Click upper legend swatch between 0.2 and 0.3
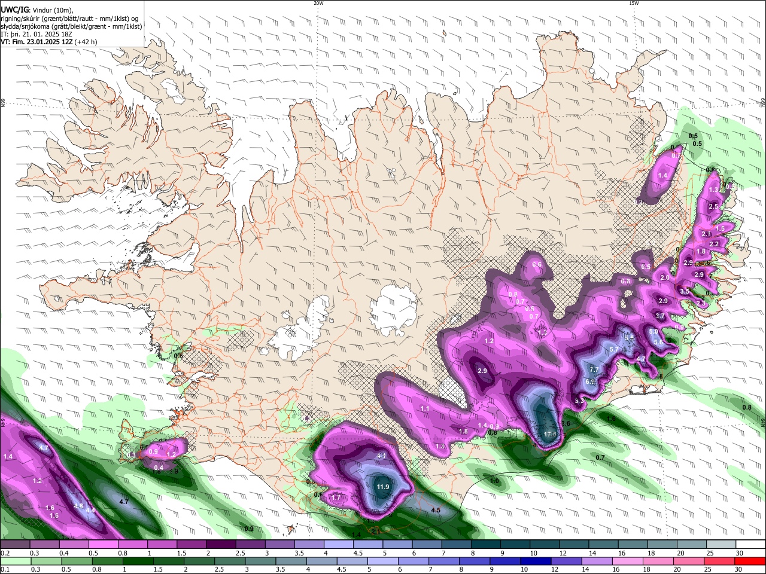Image resolution: width=766 pixels, height=574 pixels. (x=15, y=545)
